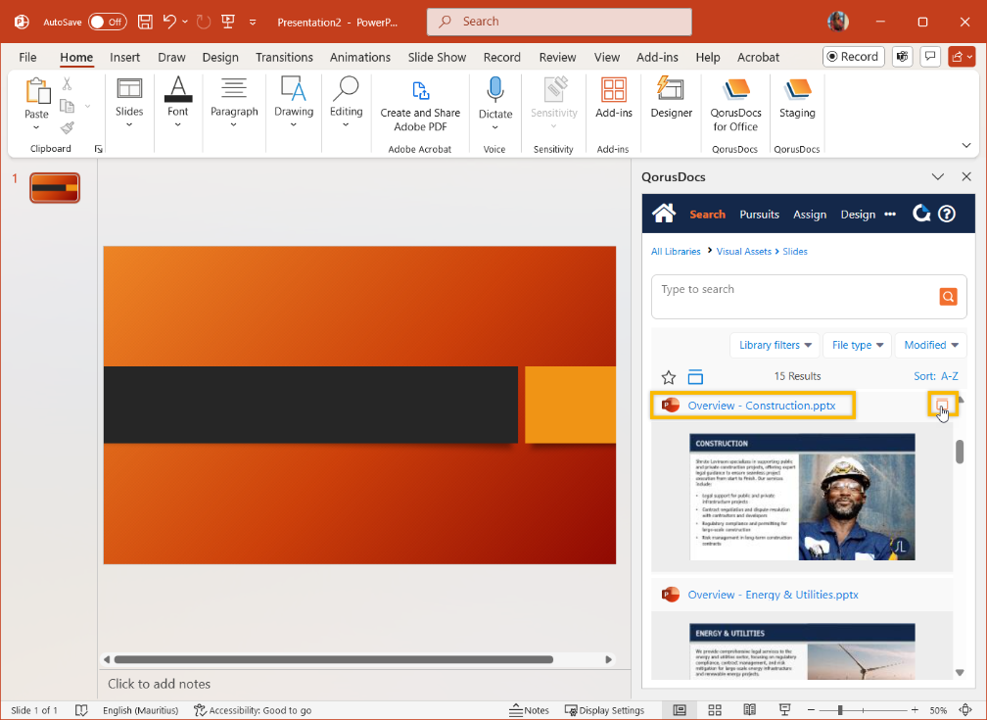987x720 pixels.
Task: Switch to Slide Sorter view in status bar
Action: coord(715,710)
